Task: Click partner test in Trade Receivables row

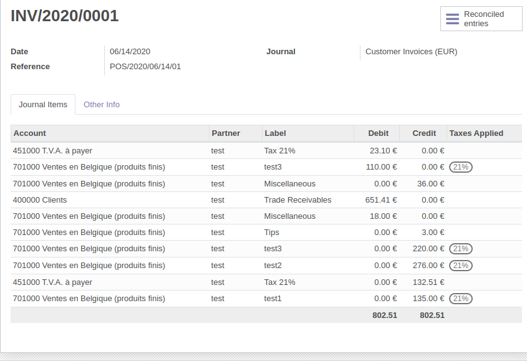Action: coord(218,200)
